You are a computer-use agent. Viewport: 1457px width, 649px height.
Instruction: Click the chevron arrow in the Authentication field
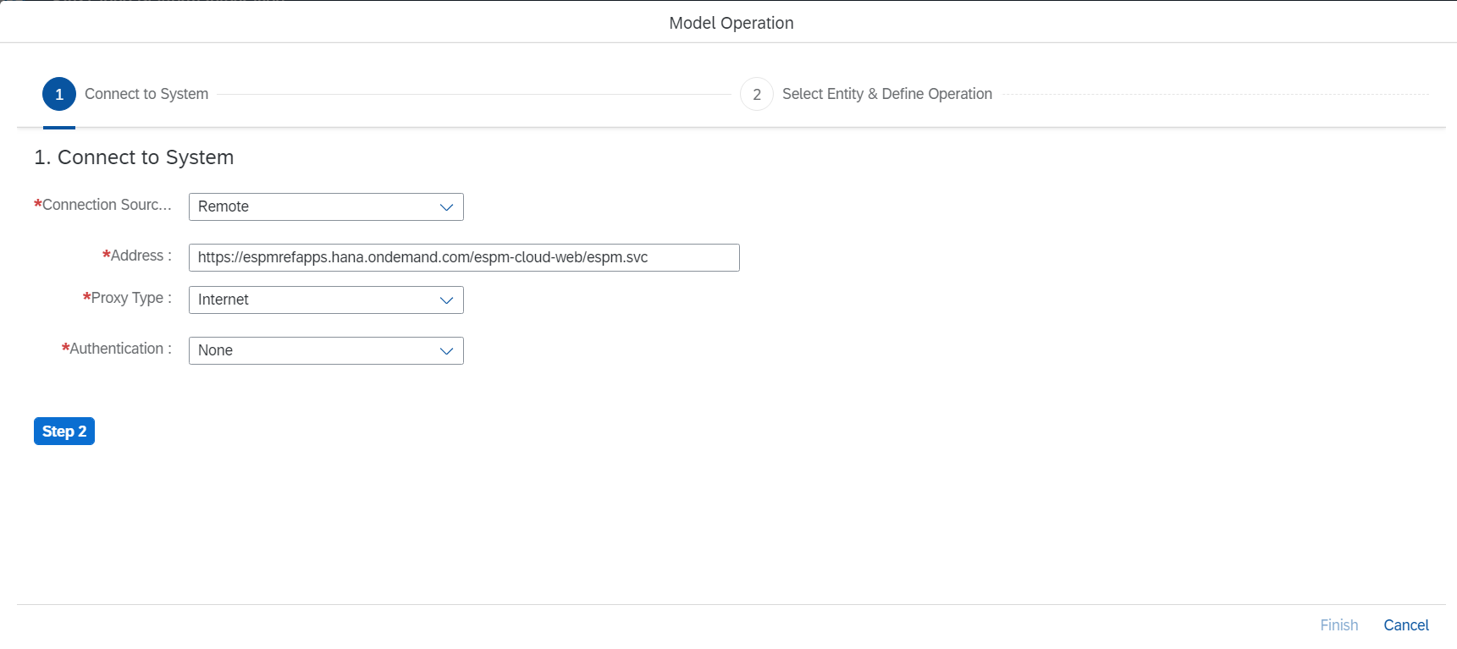(x=446, y=351)
